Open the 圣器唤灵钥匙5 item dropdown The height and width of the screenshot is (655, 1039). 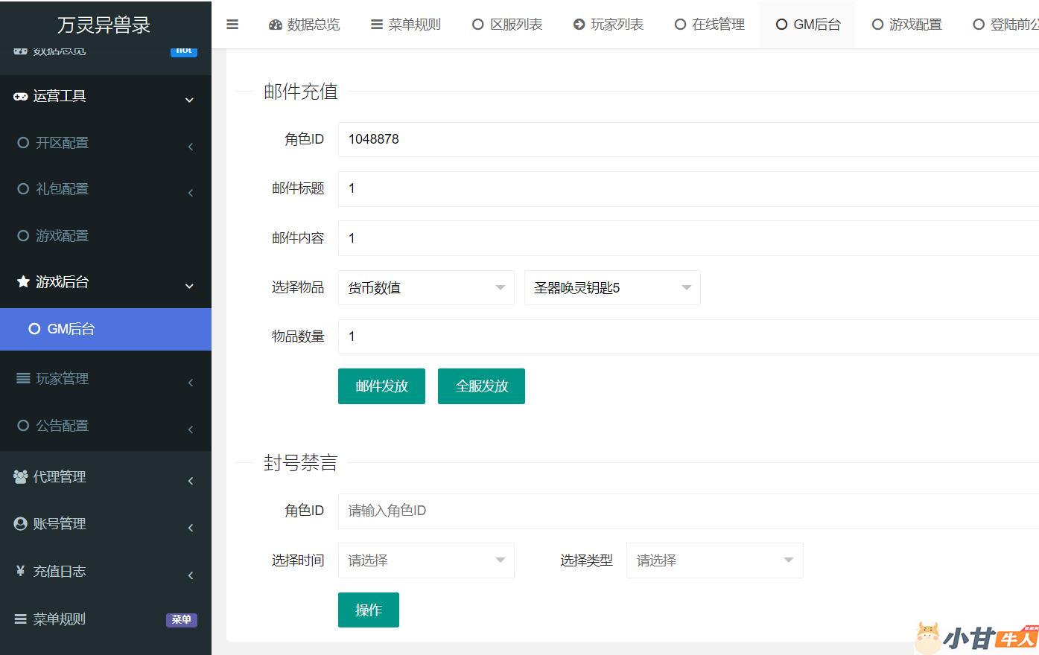click(x=611, y=288)
